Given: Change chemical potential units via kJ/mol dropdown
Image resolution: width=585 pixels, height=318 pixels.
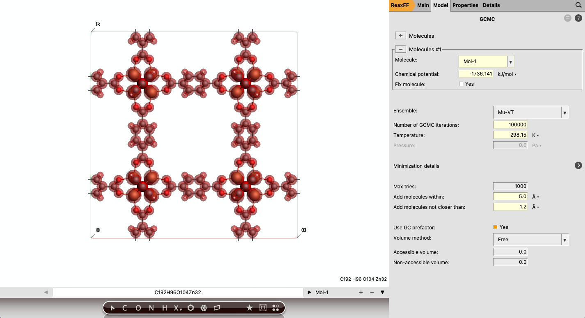Looking at the screenshot, I should coord(507,74).
